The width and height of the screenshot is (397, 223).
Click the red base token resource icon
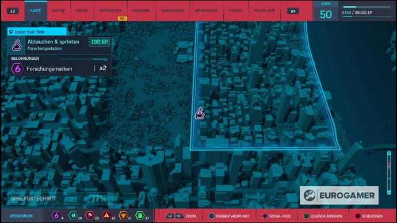90,216
